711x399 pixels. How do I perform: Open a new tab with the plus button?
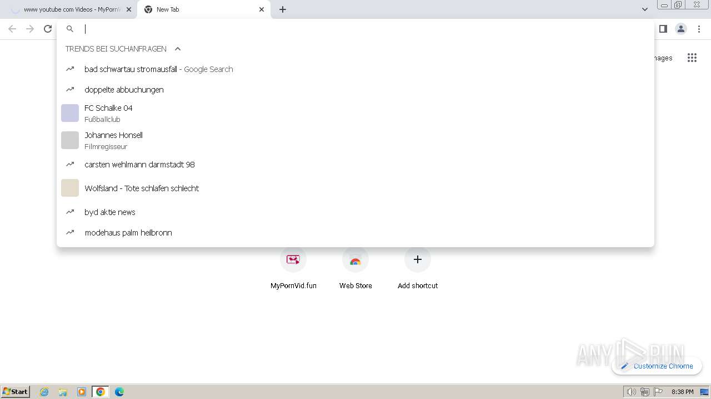283,9
